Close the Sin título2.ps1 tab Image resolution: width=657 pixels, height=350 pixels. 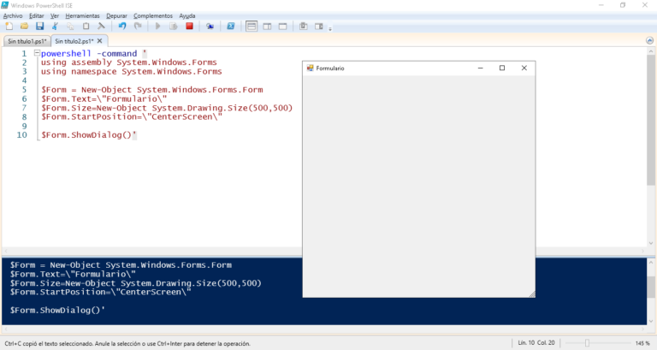[x=100, y=41]
